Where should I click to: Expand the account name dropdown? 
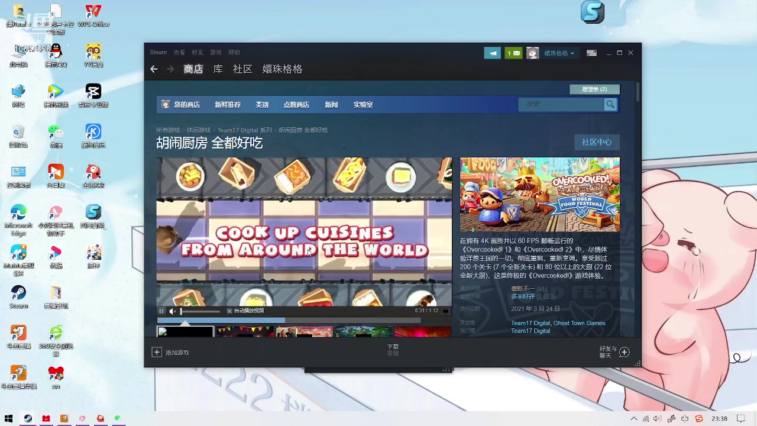(x=559, y=53)
